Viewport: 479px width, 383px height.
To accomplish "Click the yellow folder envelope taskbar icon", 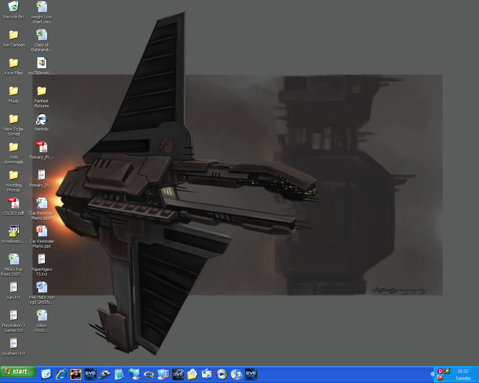I will [192, 374].
